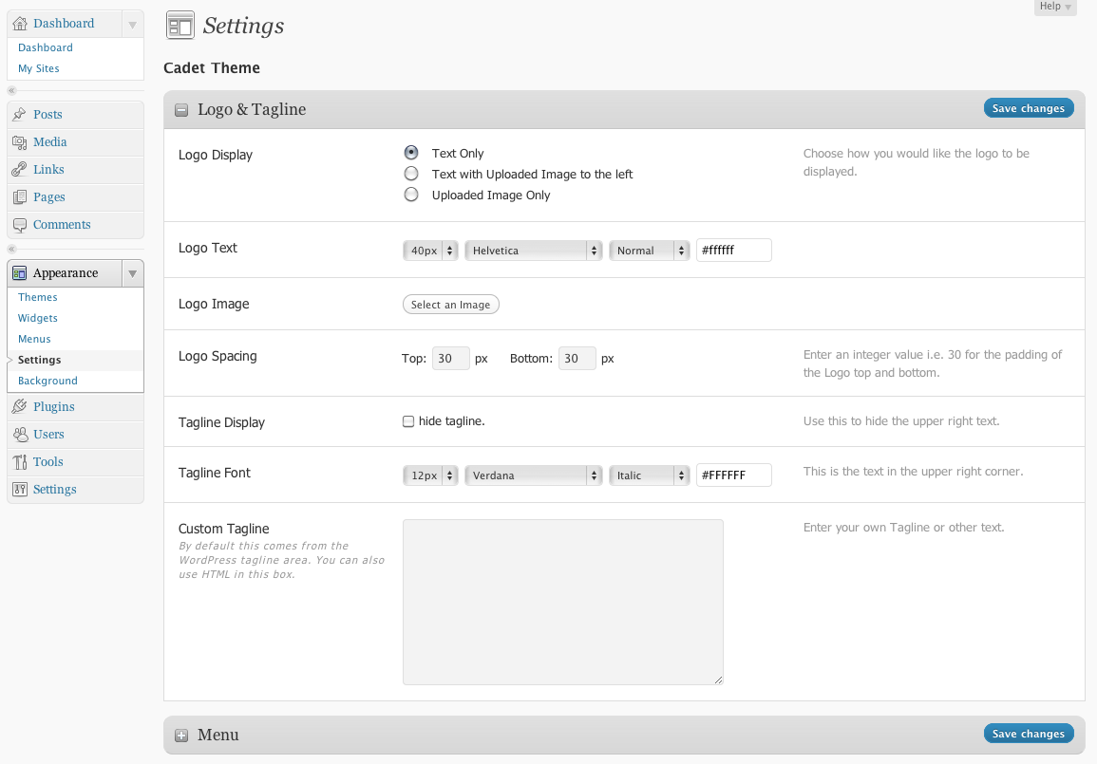Click the Appearance layout icon in sidebar
Screen dimensions: 1097x764
(x=20, y=272)
